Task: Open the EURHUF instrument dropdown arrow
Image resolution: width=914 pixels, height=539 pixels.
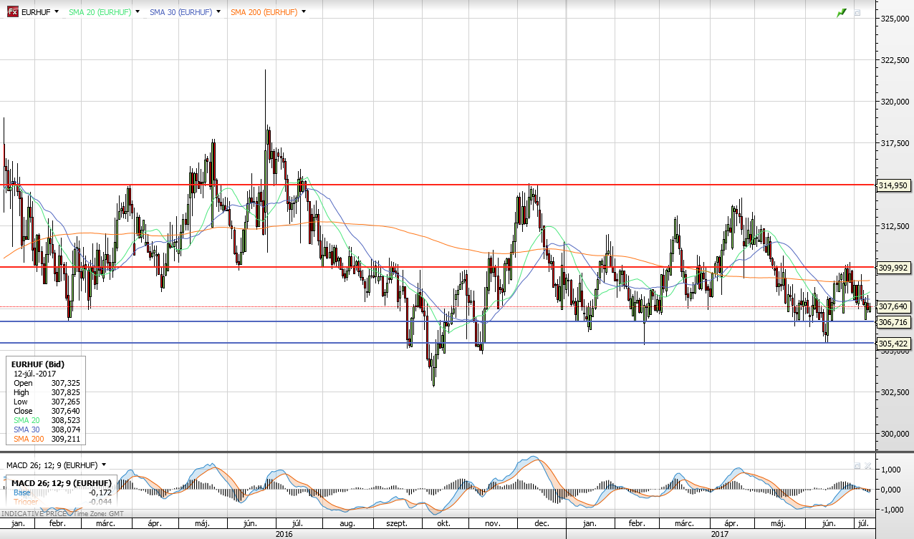Action: 56,12
